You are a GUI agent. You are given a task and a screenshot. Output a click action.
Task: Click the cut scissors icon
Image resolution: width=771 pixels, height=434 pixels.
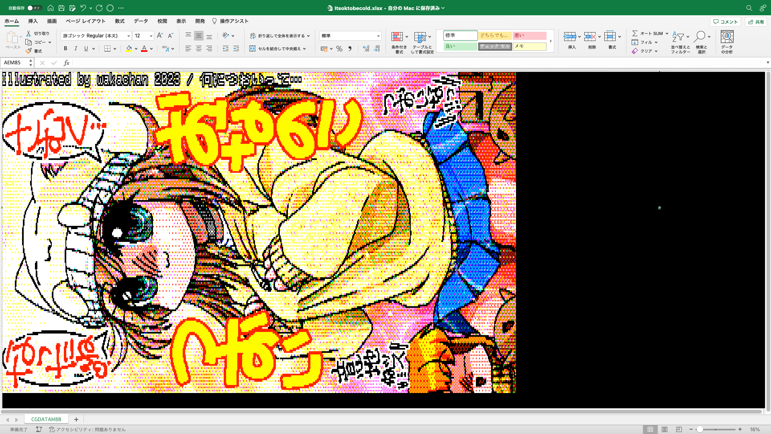29,33
